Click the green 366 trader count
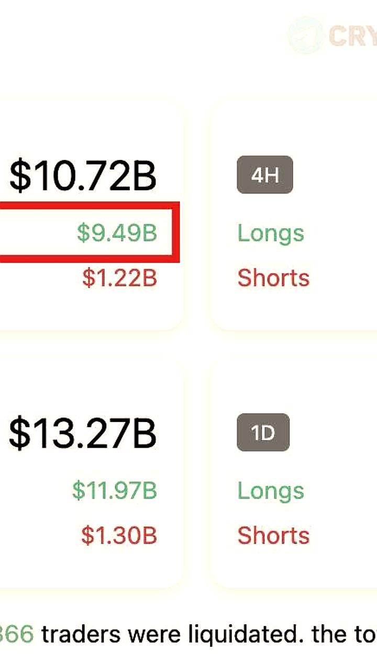Image resolution: width=377 pixels, height=671 pixels. click(x=17, y=634)
